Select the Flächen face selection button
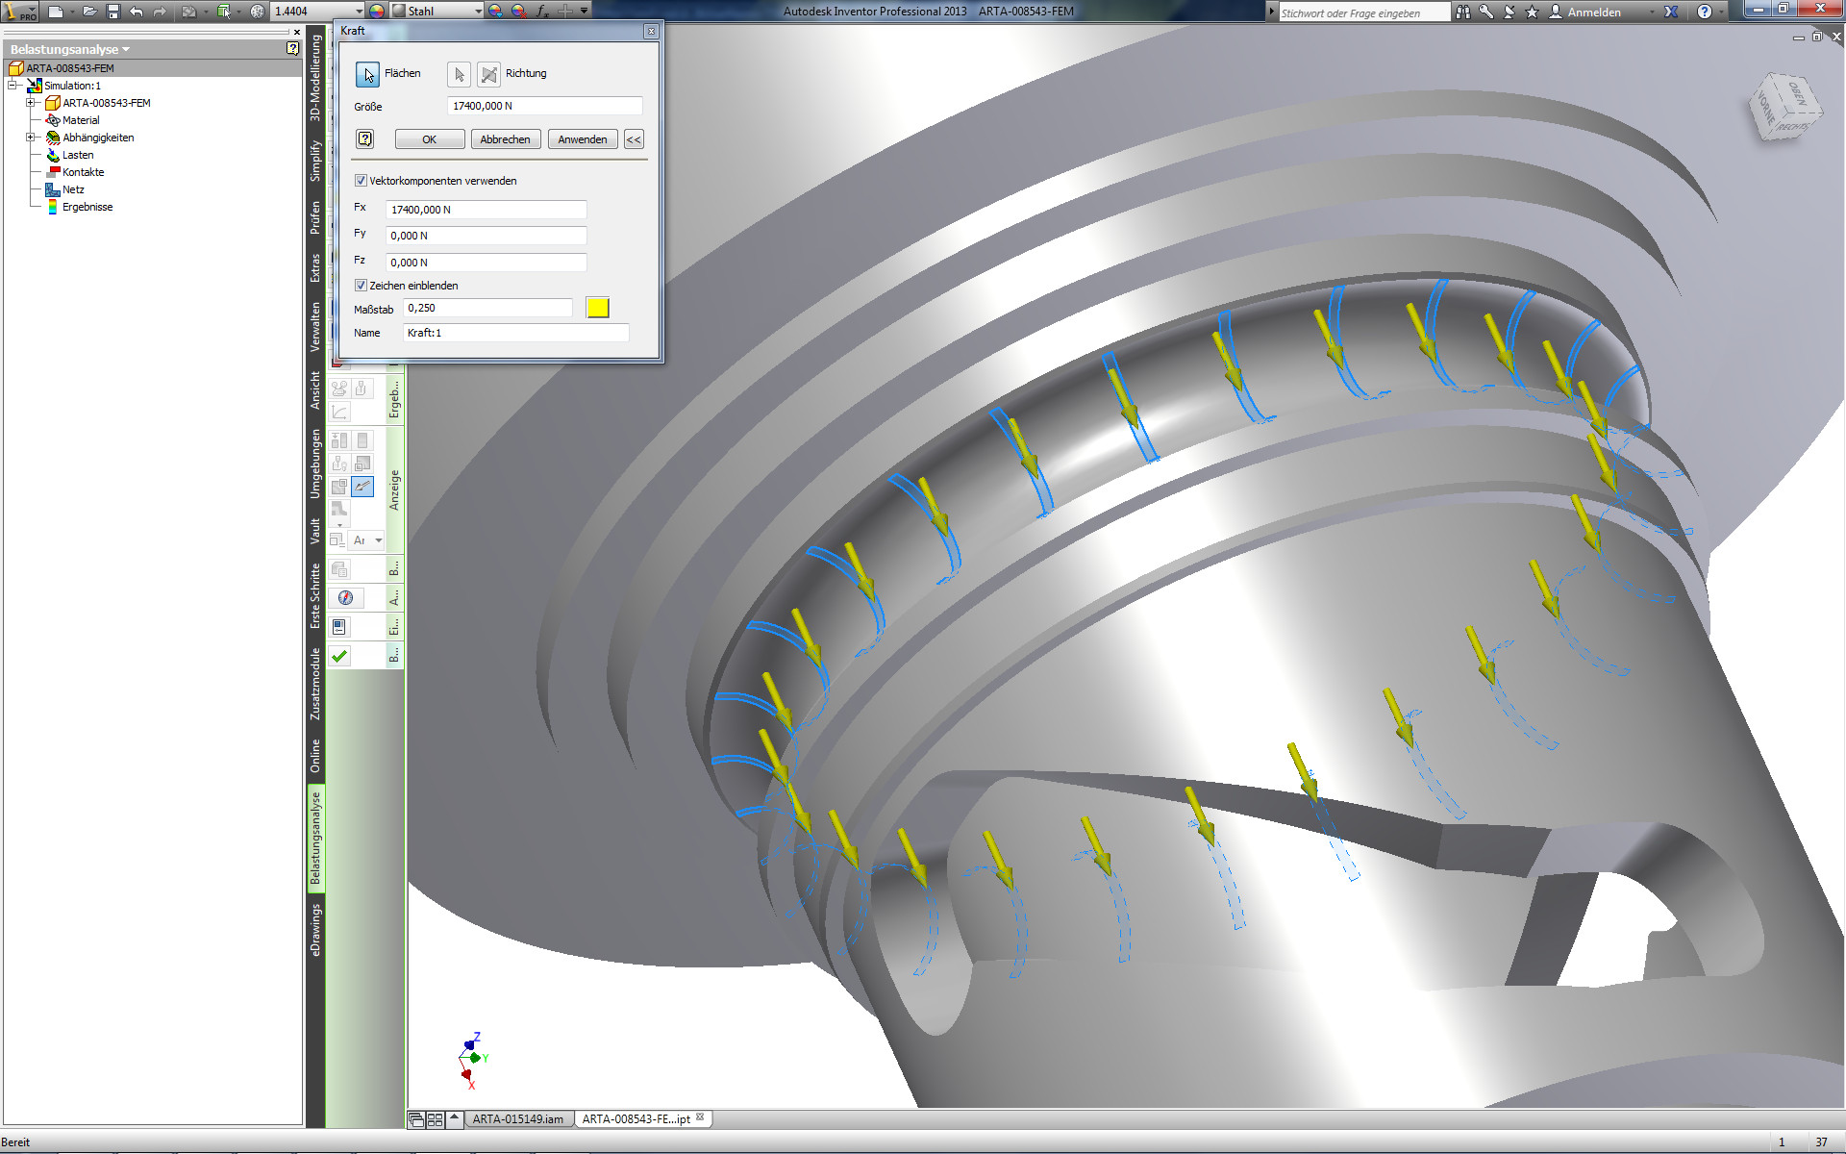The width and height of the screenshot is (1846, 1154). 367,74
